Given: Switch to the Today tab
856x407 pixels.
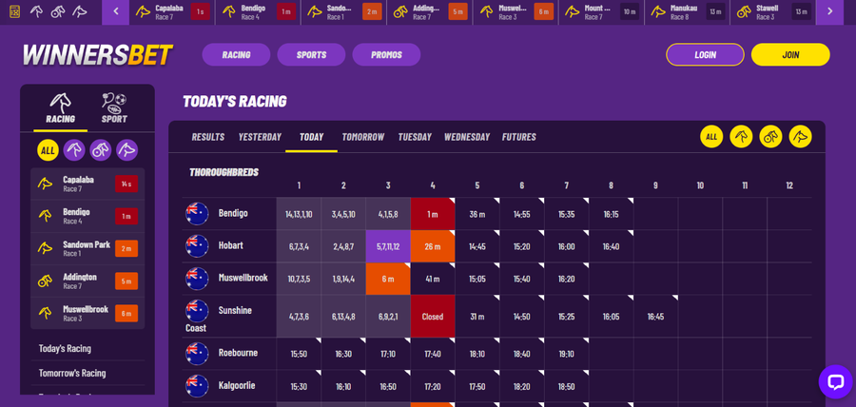Looking at the screenshot, I should [312, 137].
